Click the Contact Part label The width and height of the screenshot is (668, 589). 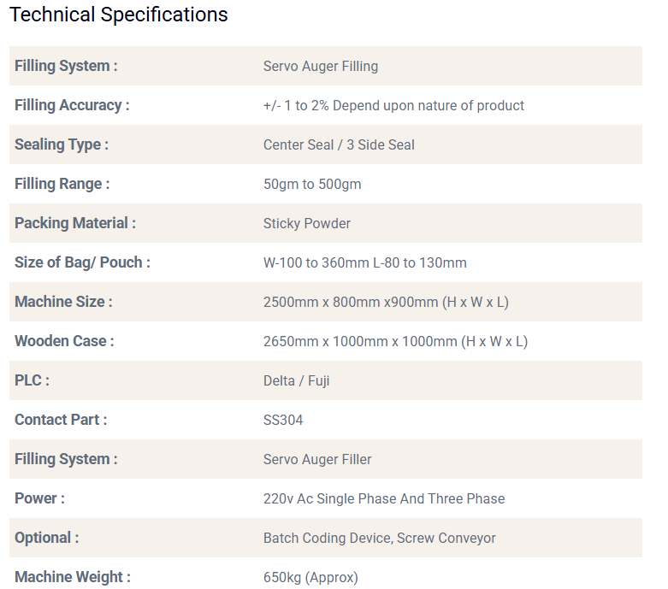(61, 420)
